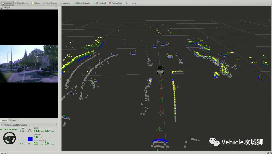This screenshot has width=272, height=154.
Task: Click the yaw rate value 3.0
Action: point(36,137)
